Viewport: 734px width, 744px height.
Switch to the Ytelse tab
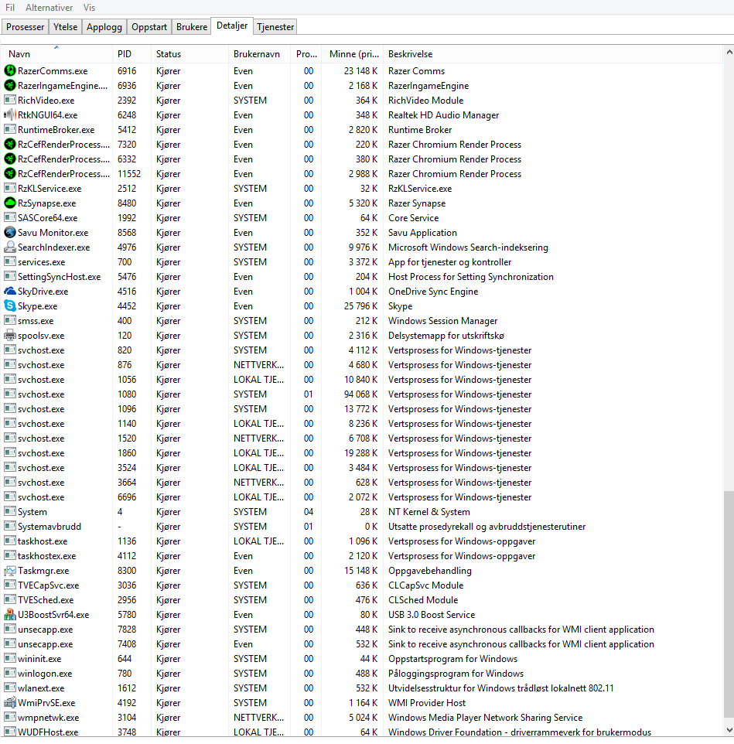[66, 27]
